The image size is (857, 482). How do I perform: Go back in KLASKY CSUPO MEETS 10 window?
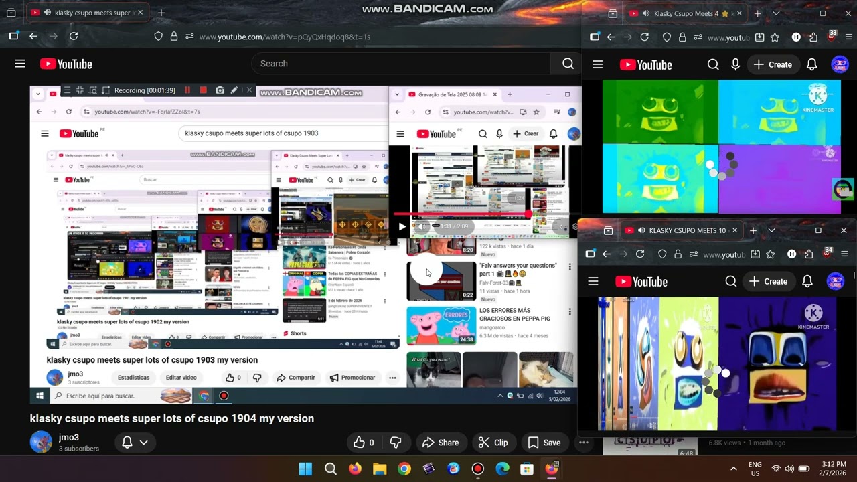[607, 254]
